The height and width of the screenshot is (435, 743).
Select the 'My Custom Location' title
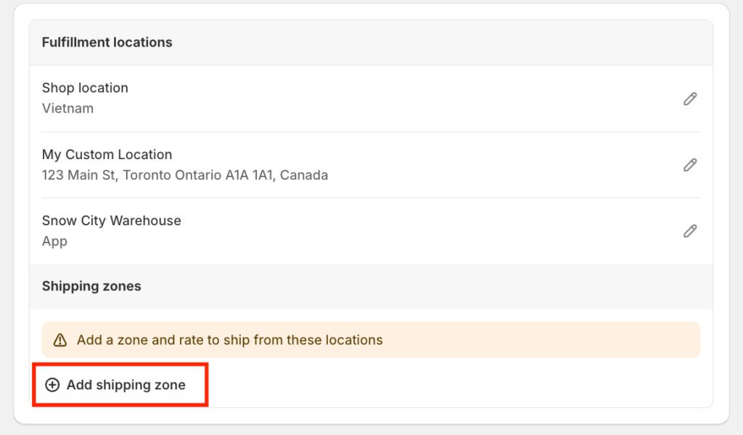[x=107, y=155]
